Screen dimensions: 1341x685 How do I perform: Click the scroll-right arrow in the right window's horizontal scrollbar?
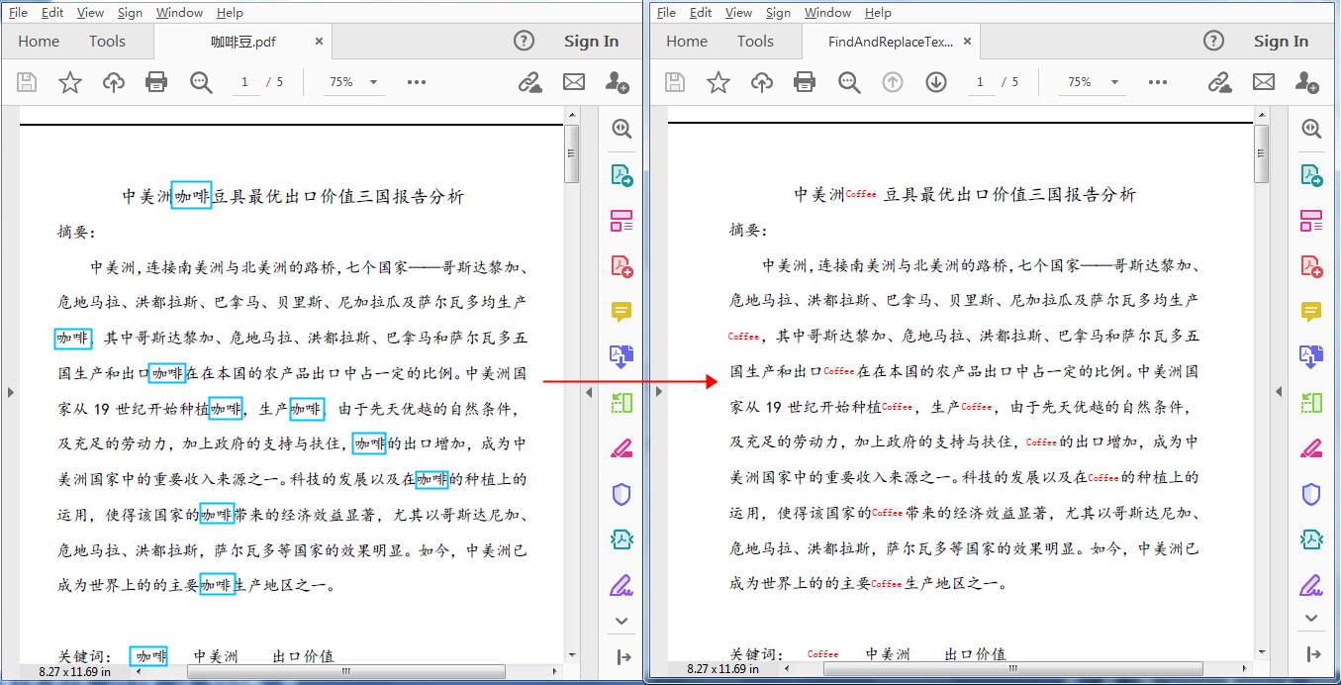tap(1246, 670)
